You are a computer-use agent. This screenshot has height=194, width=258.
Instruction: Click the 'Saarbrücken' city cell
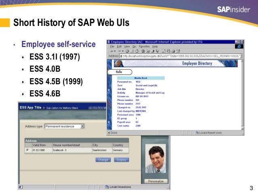99,150
